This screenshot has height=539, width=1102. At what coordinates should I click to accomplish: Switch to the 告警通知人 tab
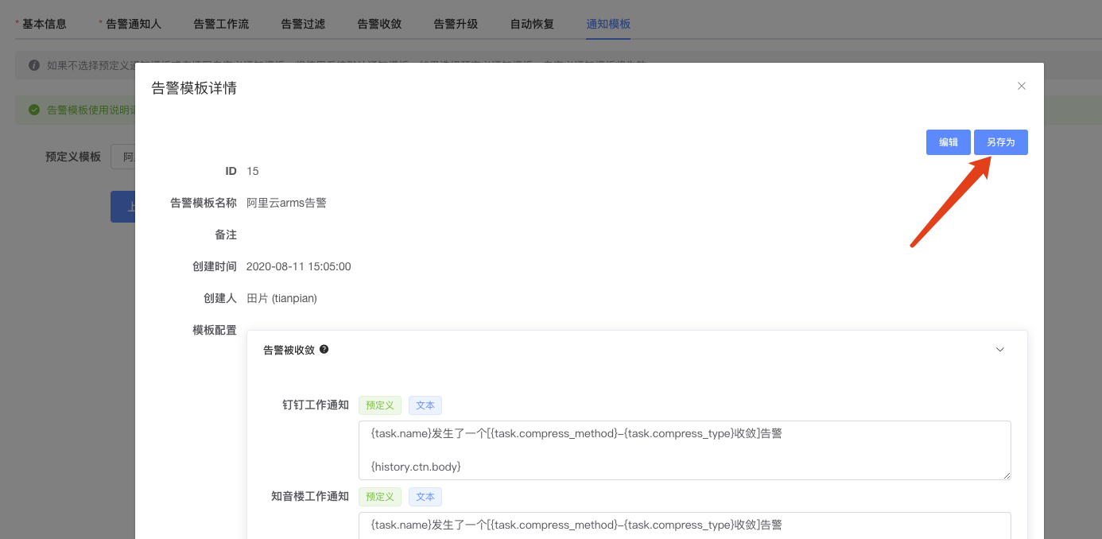pos(134,24)
